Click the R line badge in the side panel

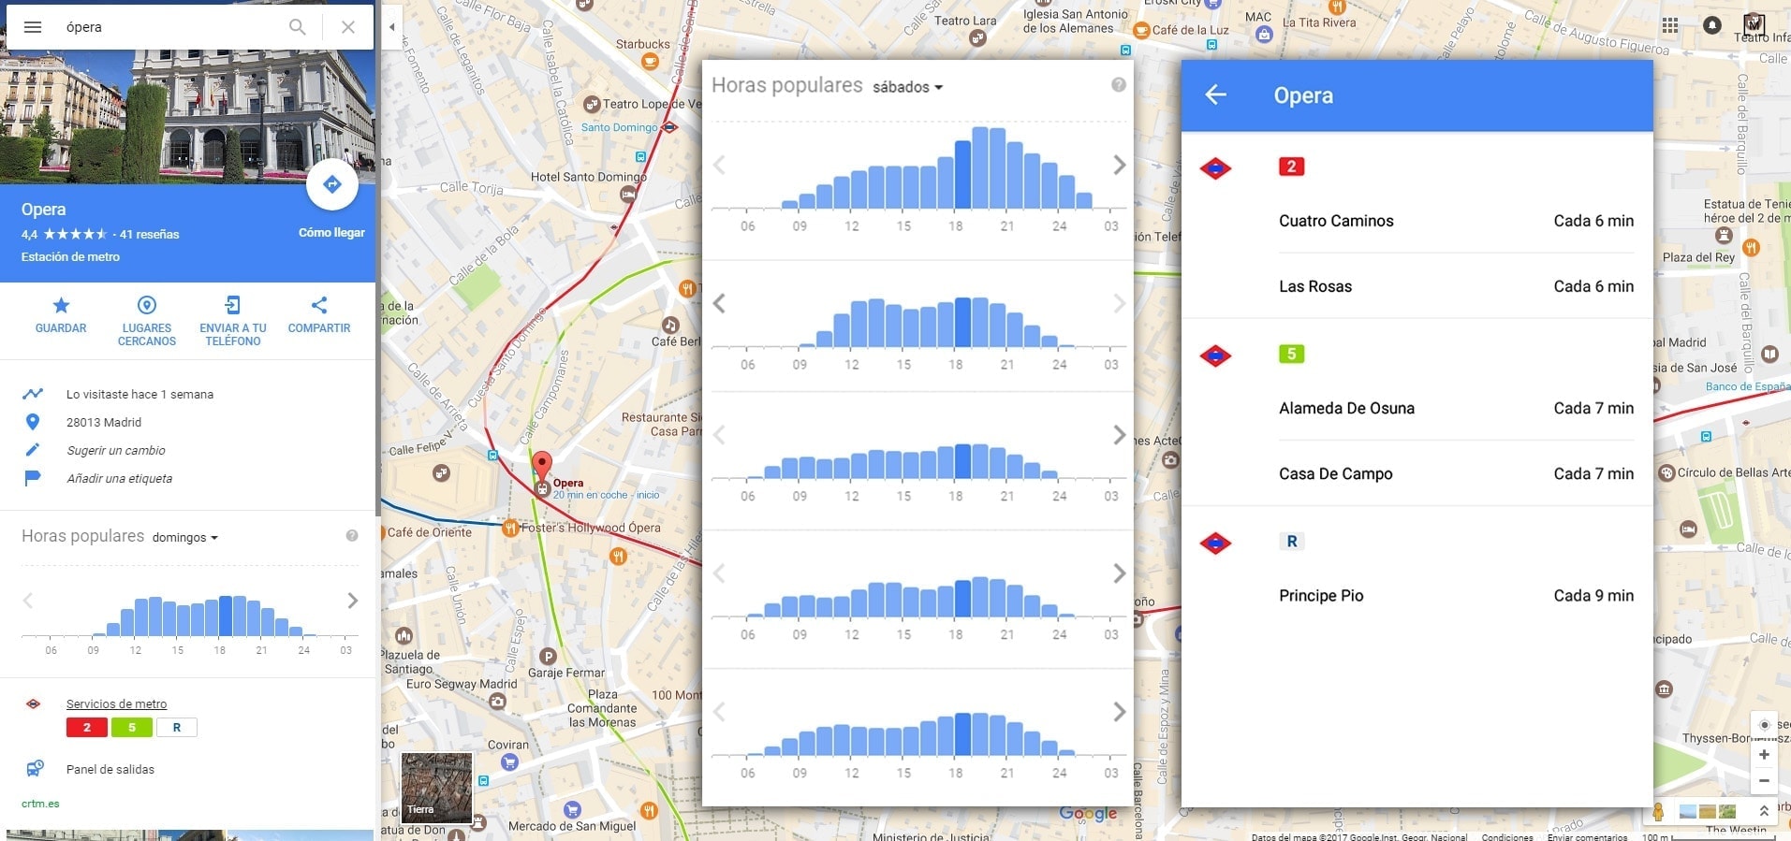177,727
